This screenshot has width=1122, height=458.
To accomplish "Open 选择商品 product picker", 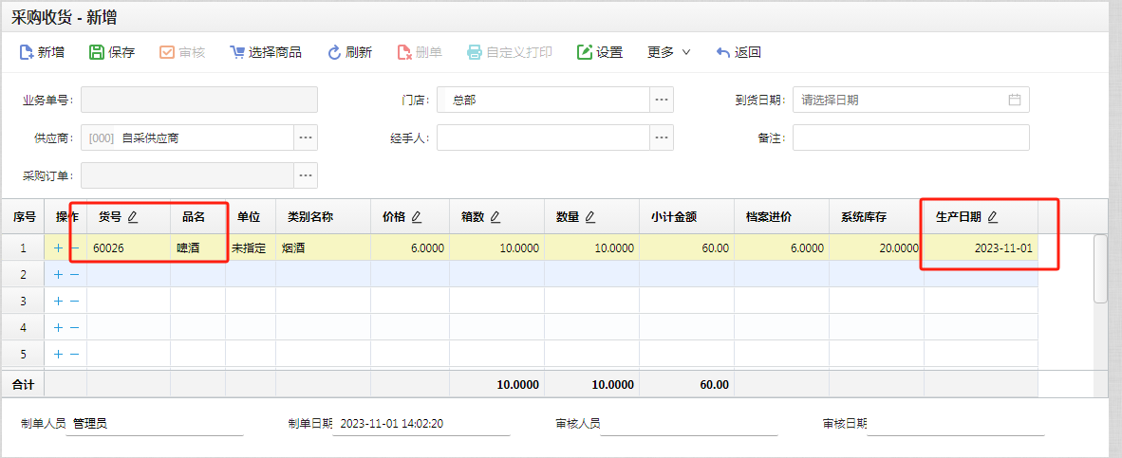I will 266,52.
